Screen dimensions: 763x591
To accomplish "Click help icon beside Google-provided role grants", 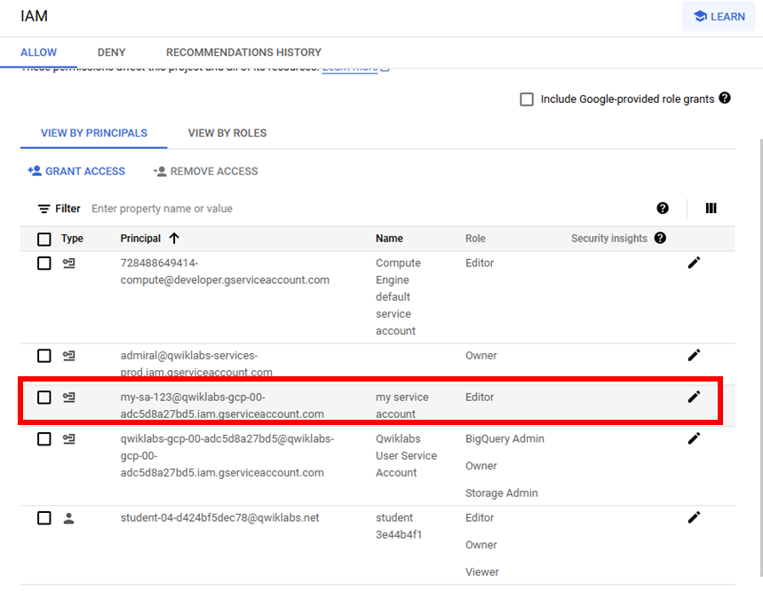I will [x=725, y=98].
